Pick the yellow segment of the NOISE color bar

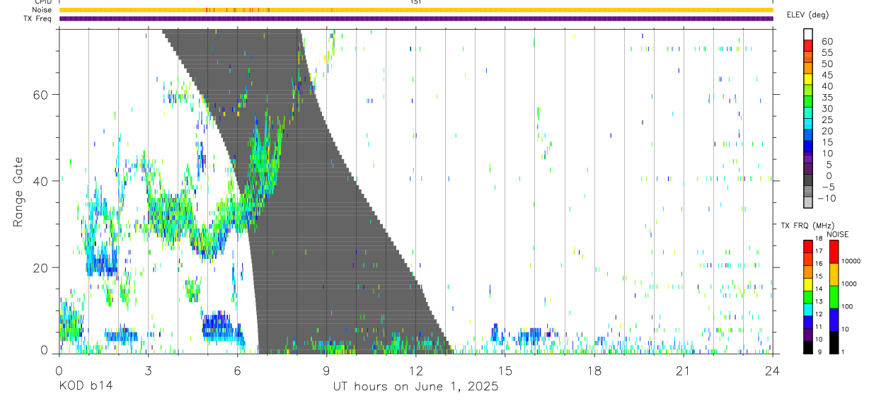834,274
